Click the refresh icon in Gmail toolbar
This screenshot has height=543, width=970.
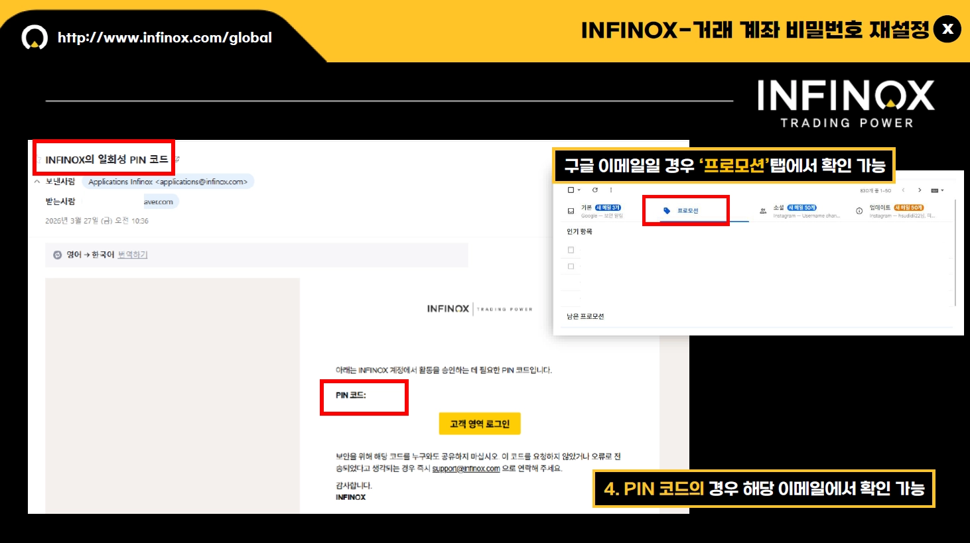595,190
